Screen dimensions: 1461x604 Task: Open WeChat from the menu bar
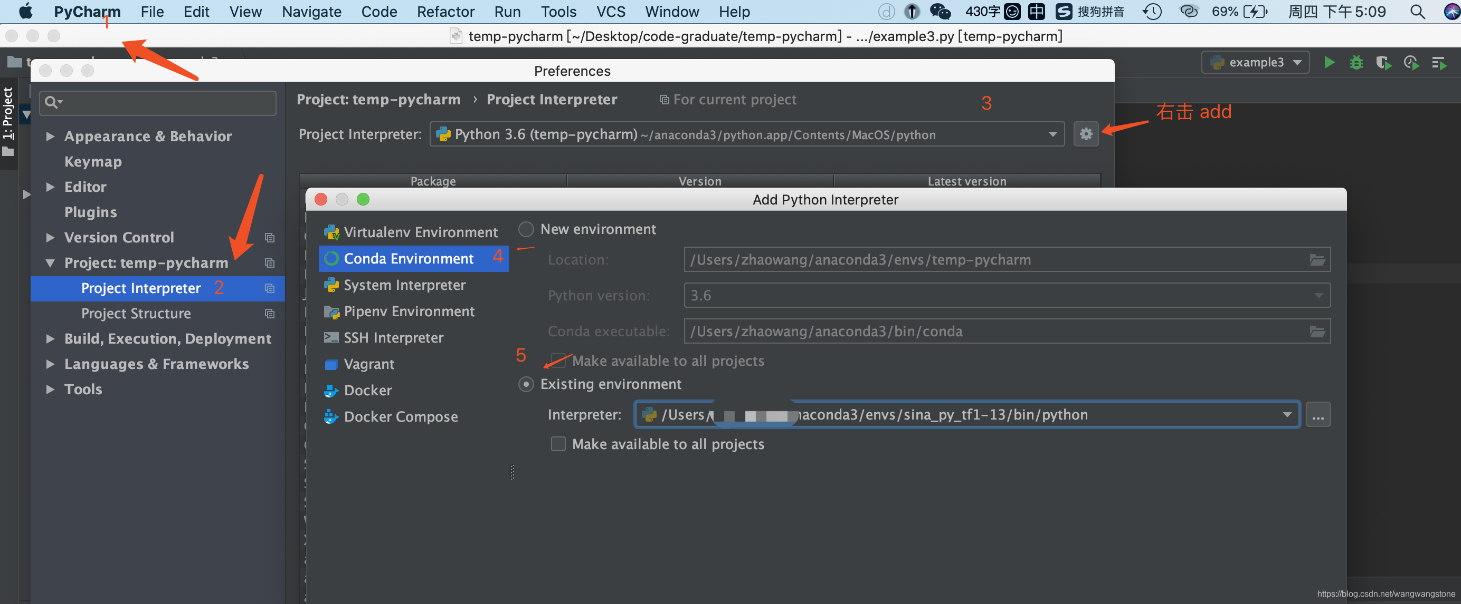click(x=940, y=11)
